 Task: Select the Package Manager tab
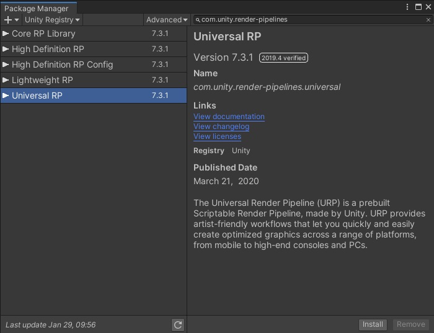pyautogui.click(x=36, y=8)
